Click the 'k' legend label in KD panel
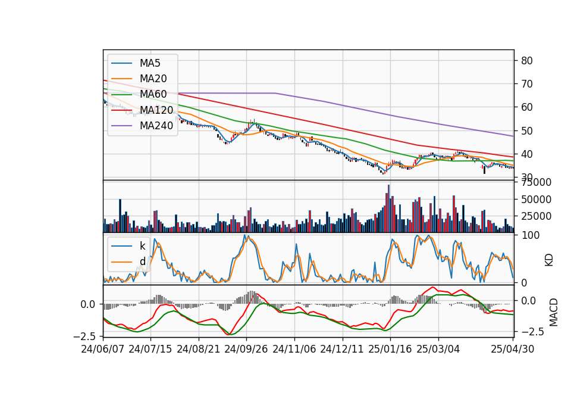Viewport: 571px width, 411px height. [x=142, y=246]
